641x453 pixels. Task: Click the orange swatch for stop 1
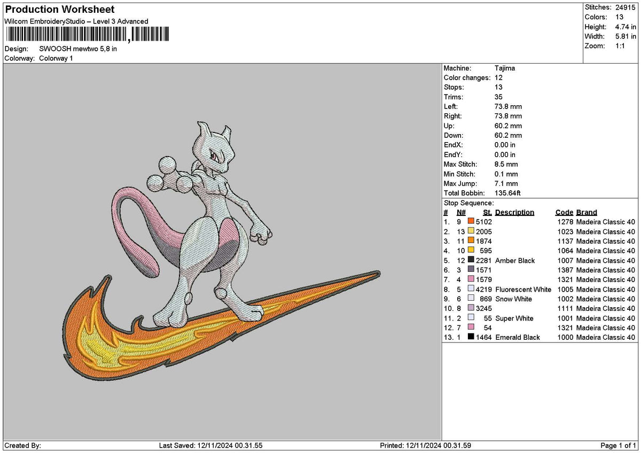(471, 221)
